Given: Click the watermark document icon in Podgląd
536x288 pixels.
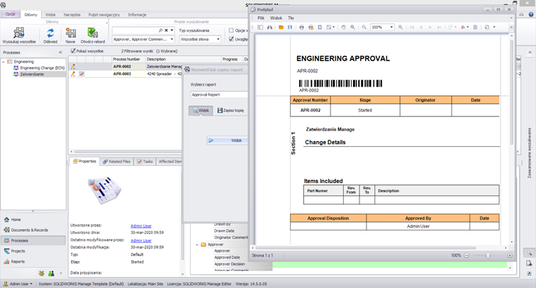Looking at the screenshot, I should 475,27.
